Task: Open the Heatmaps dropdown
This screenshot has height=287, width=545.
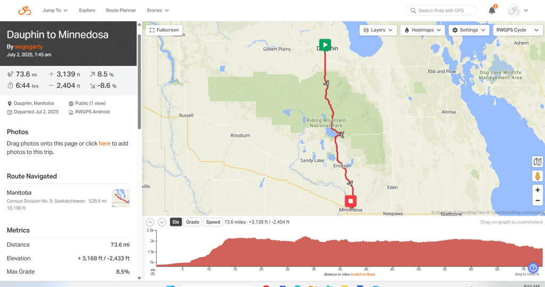Action: point(422,30)
